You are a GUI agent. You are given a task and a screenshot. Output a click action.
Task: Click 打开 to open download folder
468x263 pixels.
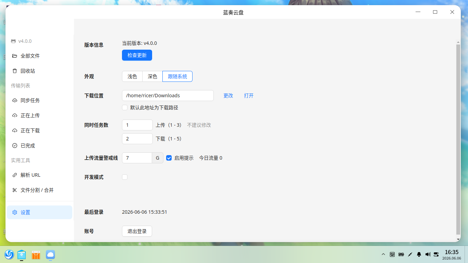(x=249, y=96)
